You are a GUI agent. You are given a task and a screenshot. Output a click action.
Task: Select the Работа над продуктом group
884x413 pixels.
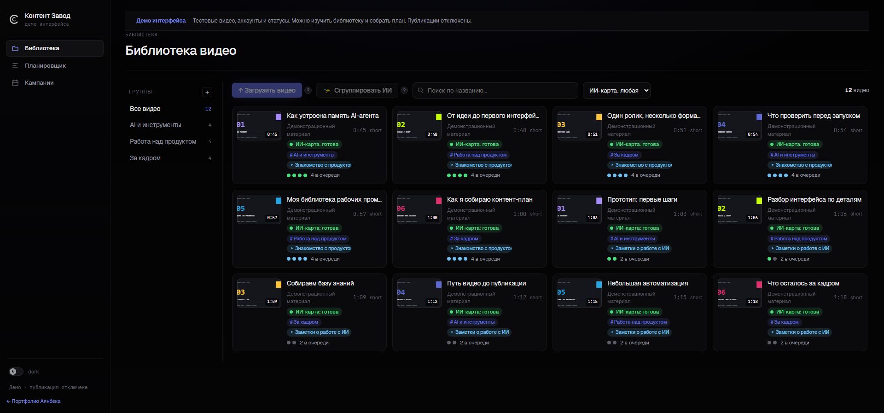click(170, 141)
